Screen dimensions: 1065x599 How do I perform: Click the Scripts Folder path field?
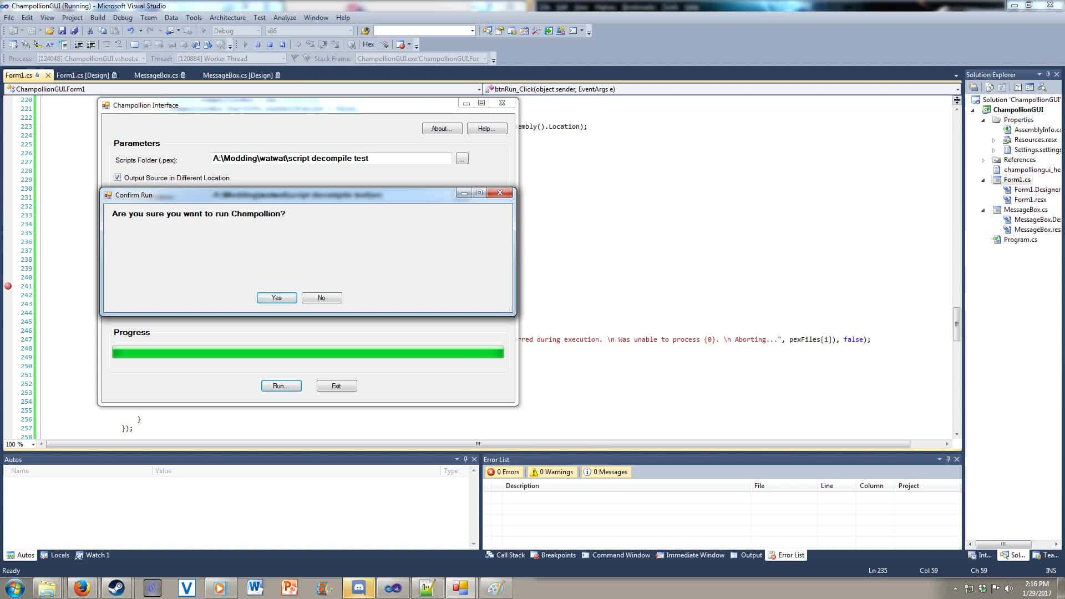point(332,159)
